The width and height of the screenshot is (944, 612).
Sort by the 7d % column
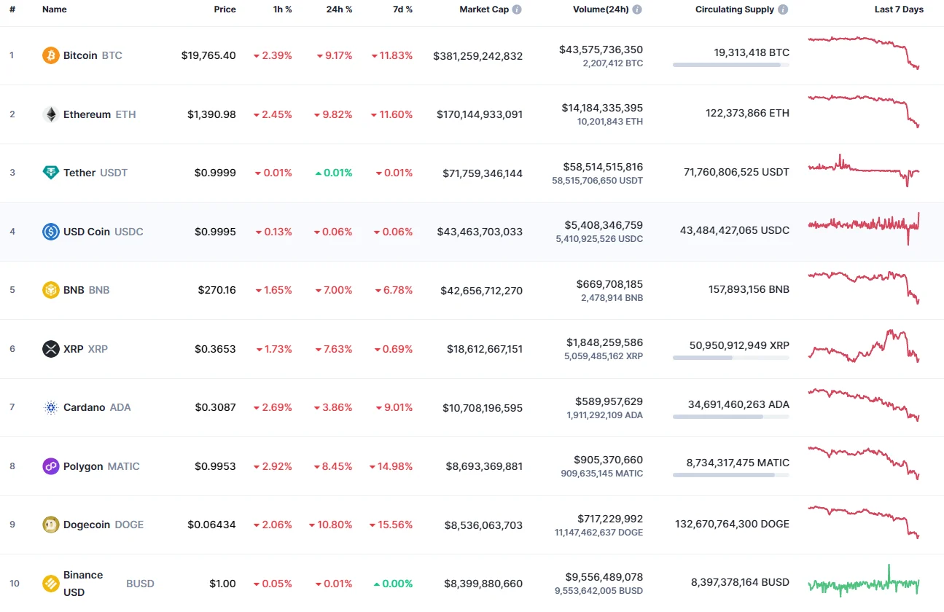[403, 9]
